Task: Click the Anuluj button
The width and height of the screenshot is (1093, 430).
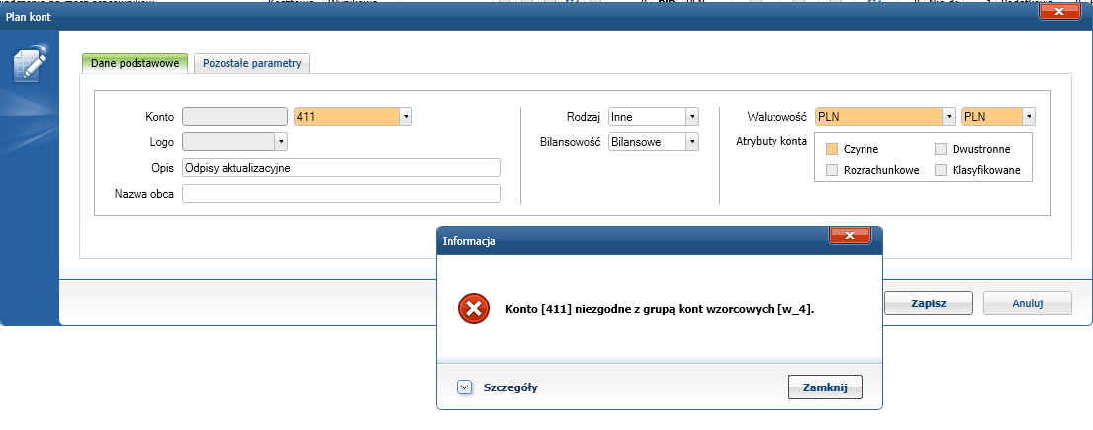Action: pos(1027,302)
